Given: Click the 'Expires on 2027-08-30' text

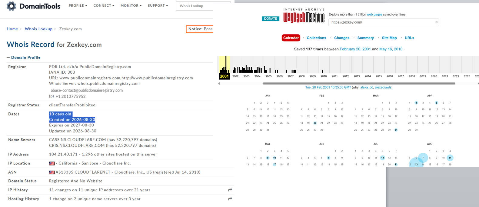Looking at the screenshot, I should coord(72,125).
